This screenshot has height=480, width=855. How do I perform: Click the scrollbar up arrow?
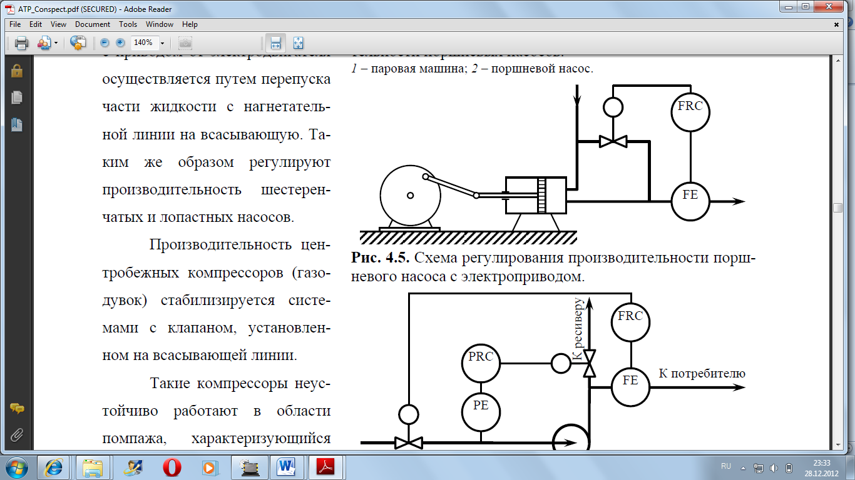click(x=837, y=61)
